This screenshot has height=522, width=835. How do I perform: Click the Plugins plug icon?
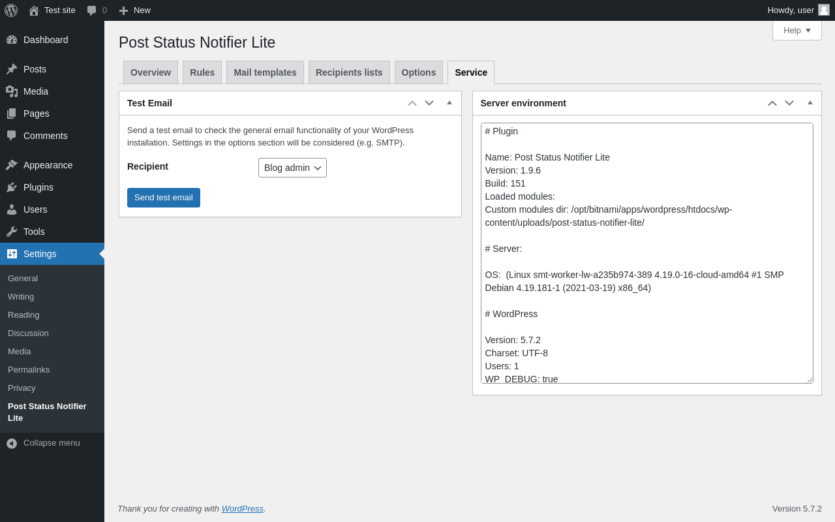pos(12,187)
